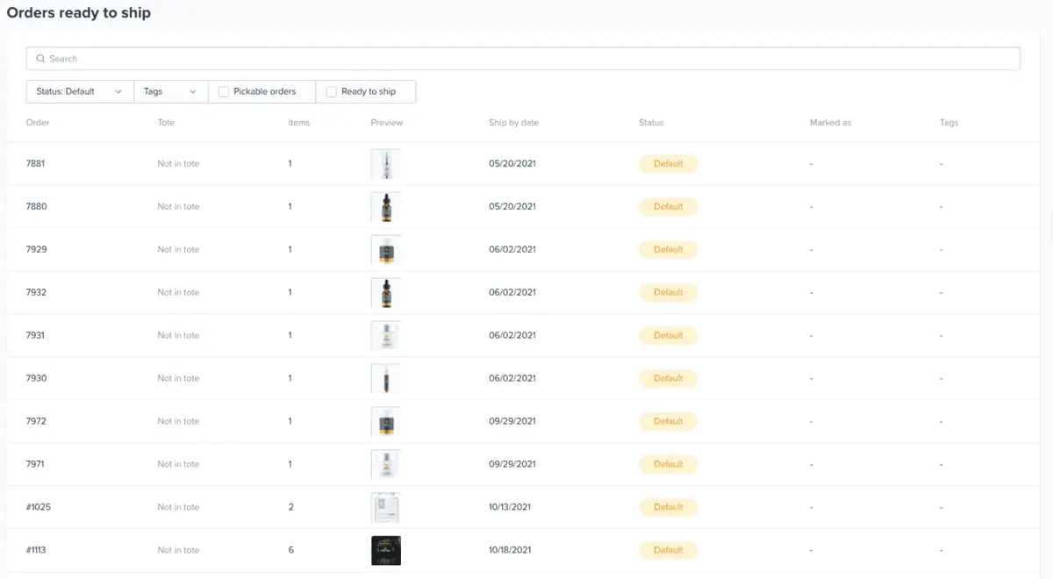Focus the Search orders field
Screen dimensions: 1053x579
coord(523,59)
